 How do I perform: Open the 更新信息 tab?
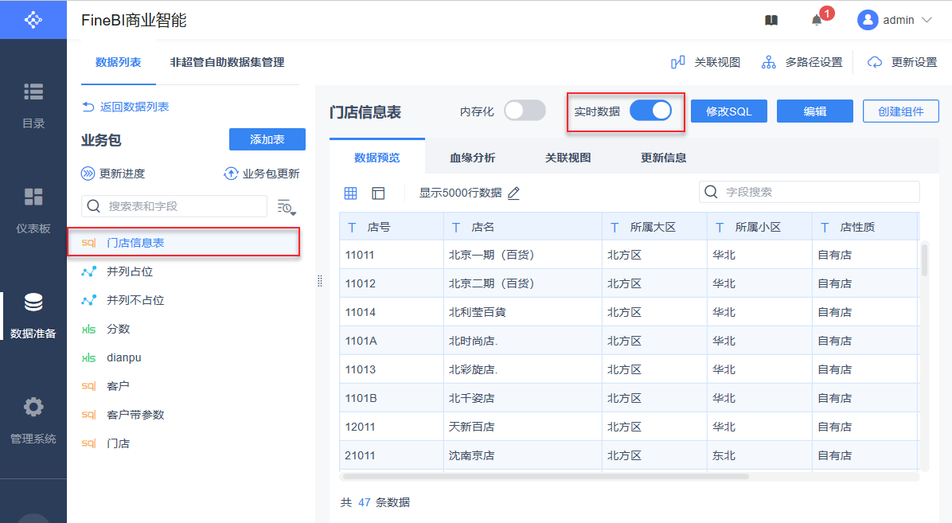click(663, 158)
